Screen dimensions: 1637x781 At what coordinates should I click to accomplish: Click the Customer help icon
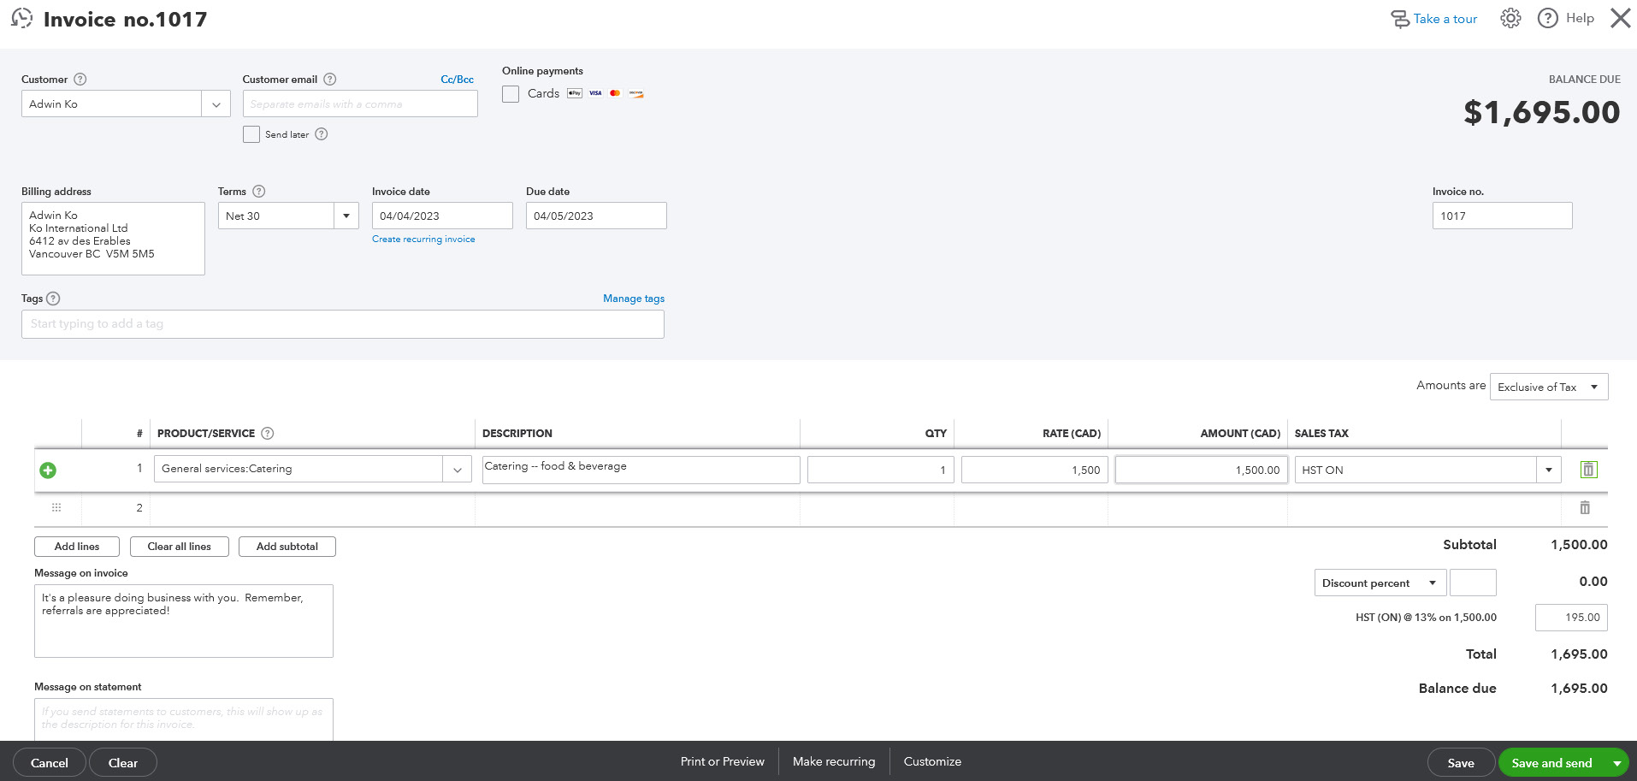80,80
